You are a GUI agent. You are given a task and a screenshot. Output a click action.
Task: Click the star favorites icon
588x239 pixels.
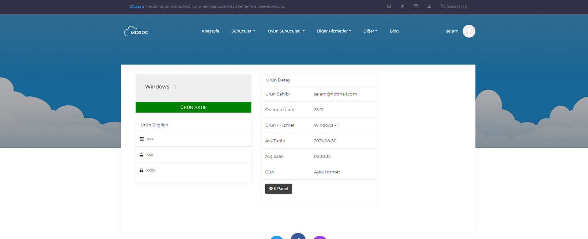402,6
